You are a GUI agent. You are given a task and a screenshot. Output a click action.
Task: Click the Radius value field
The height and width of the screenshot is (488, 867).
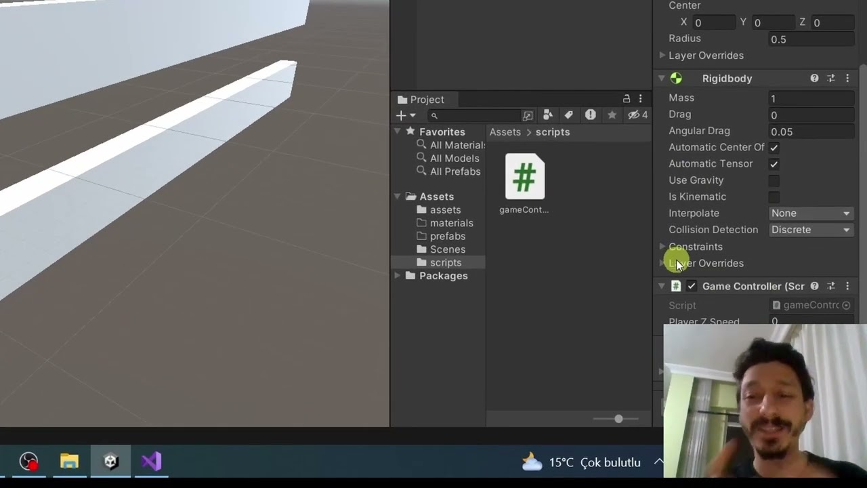click(x=811, y=39)
